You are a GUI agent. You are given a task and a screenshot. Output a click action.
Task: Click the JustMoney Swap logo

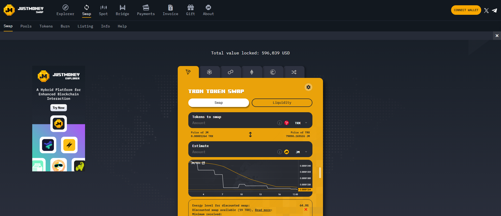point(24,10)
